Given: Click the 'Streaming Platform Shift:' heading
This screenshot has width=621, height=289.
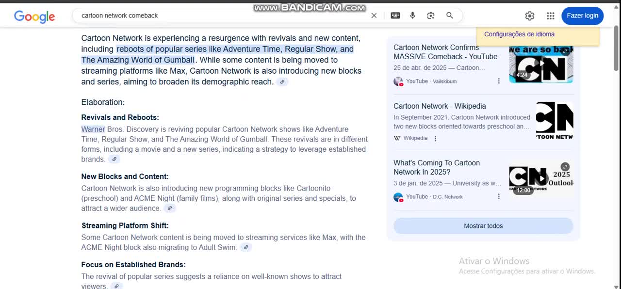Looking at the screenshot, I should [x=125, y=225].
